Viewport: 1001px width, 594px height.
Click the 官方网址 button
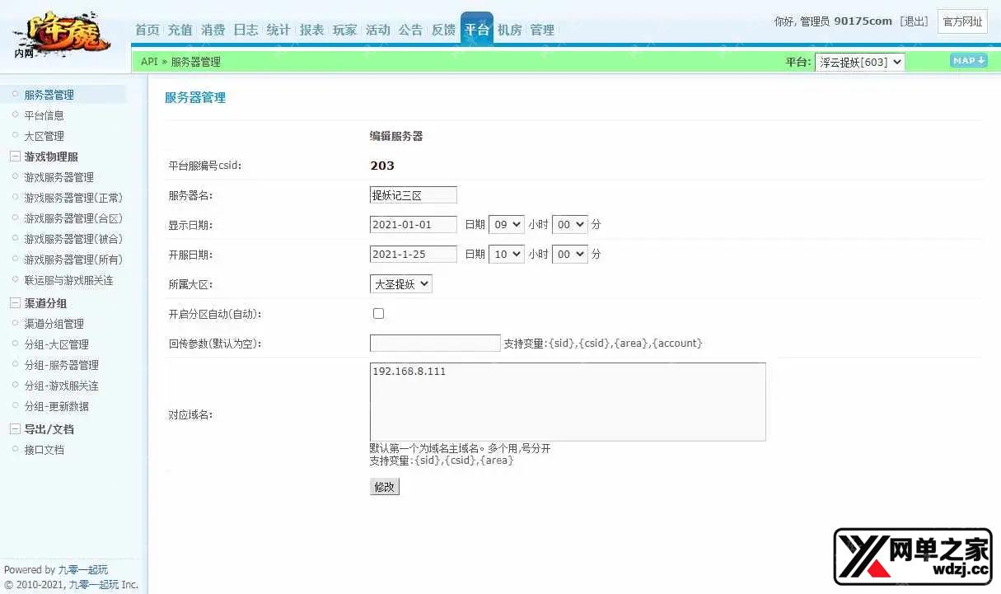[962, 22]
